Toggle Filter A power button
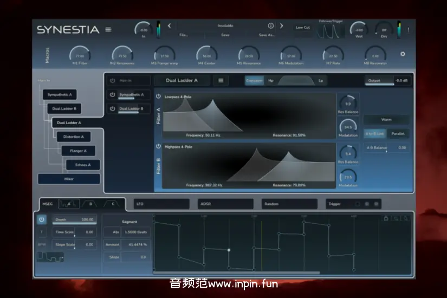 pos(159,96)
